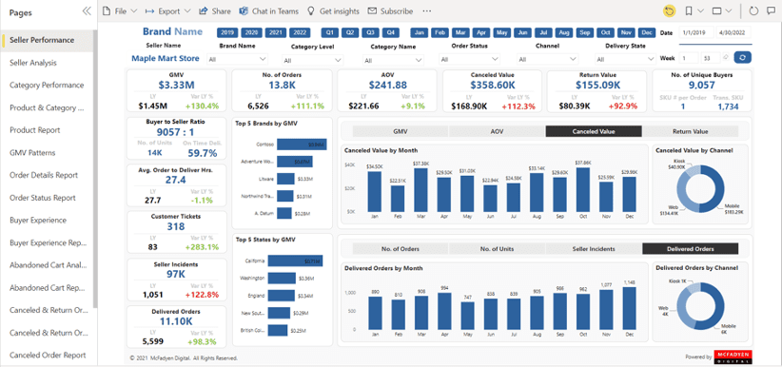
Task: Open the Channel filter dropdown
Action: (x=547, y=59)
